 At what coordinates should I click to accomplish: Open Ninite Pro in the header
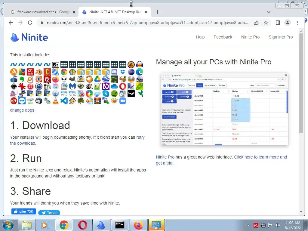[x=250, y=37]
